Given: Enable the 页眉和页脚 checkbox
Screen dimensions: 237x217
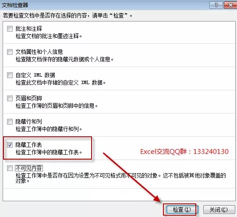Looking at the screenshot, I should [x=10, y=98].
